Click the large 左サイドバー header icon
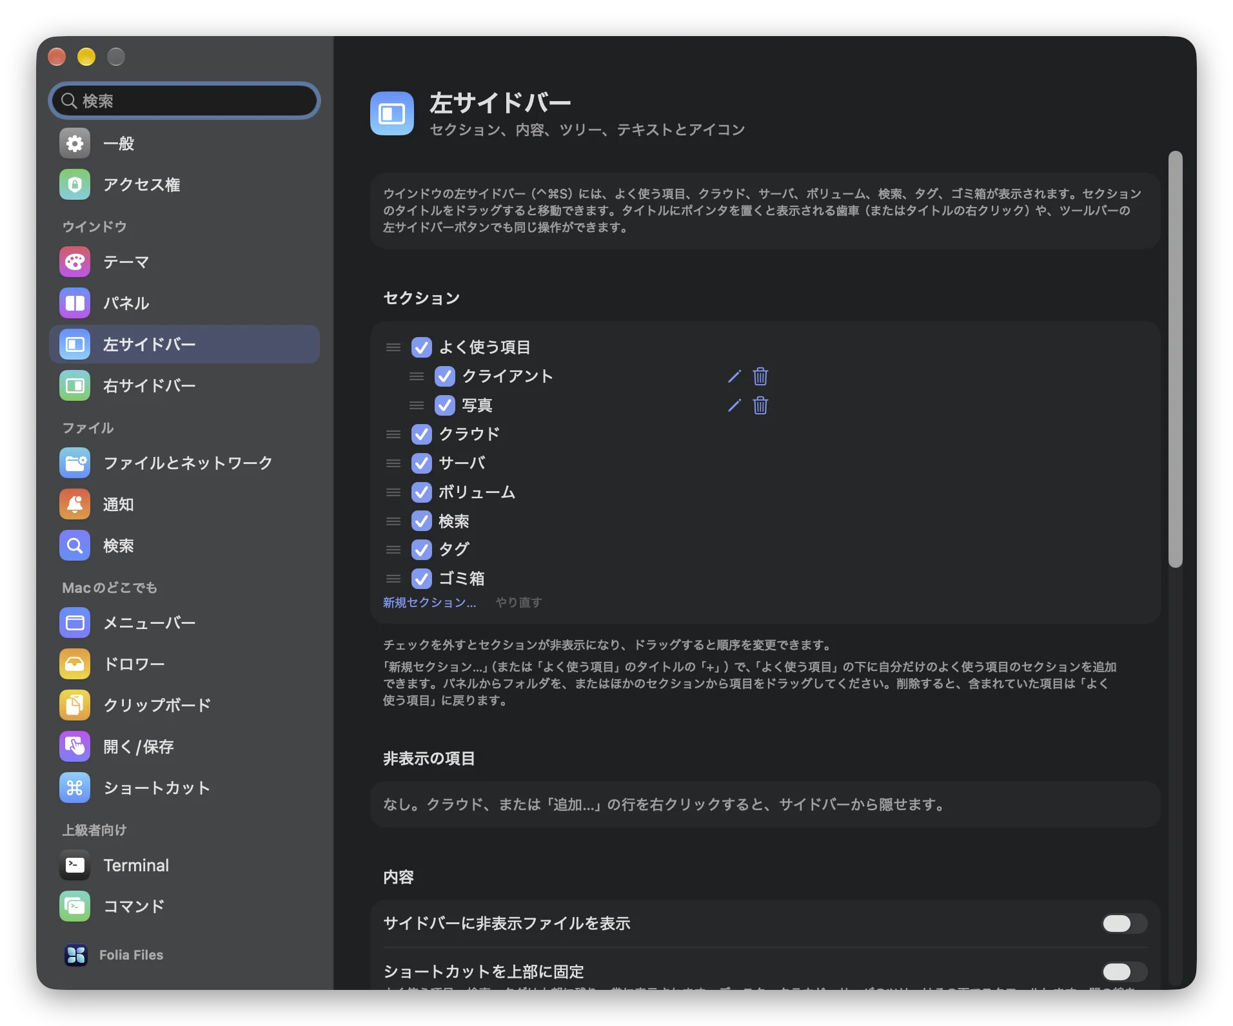 [392, 113]
